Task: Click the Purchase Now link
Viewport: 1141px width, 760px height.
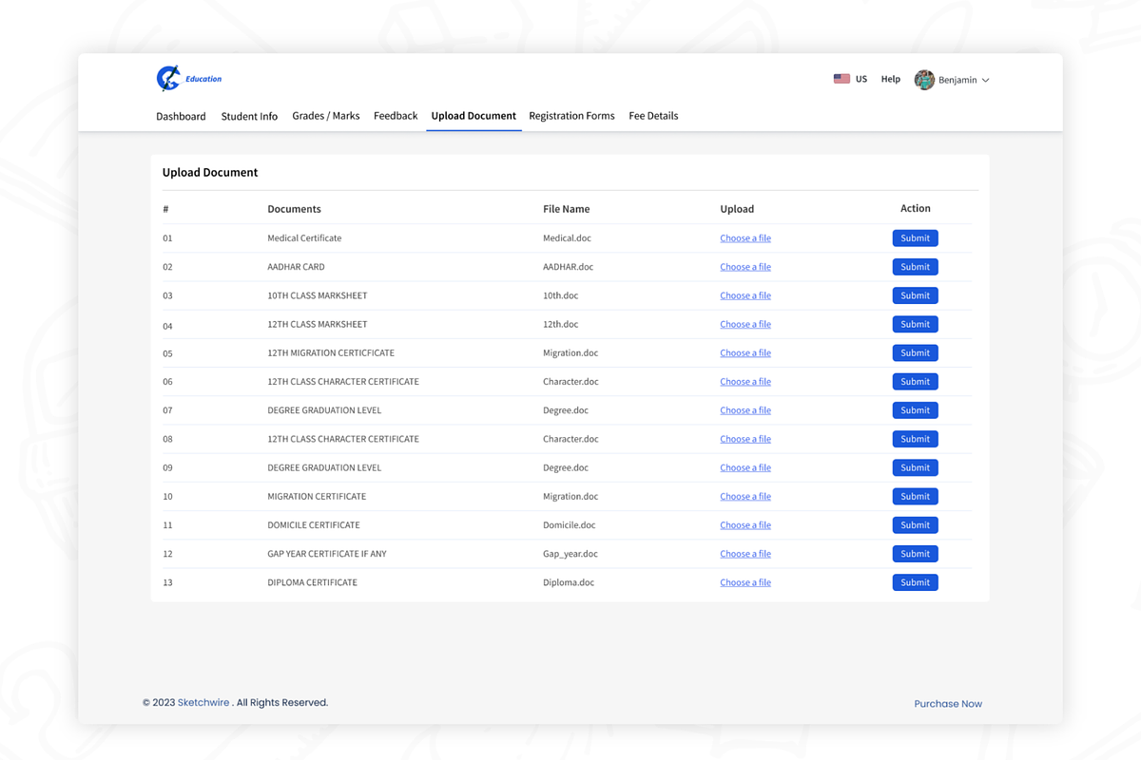Action: point(948,704)
